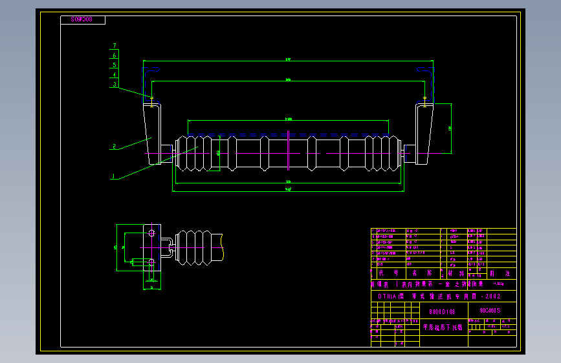Screen dimensions: 561x363
Task: Click the 材料 column header in parts list
Action: pyautogui.click(x=456, y=273)
